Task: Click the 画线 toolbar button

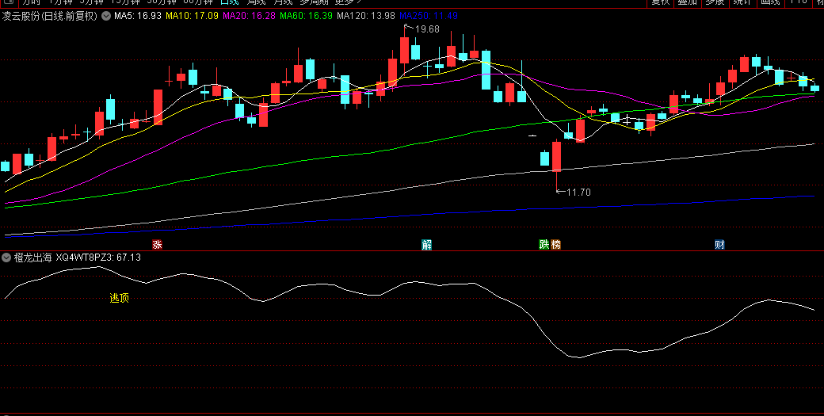Action: coord(770,2)
